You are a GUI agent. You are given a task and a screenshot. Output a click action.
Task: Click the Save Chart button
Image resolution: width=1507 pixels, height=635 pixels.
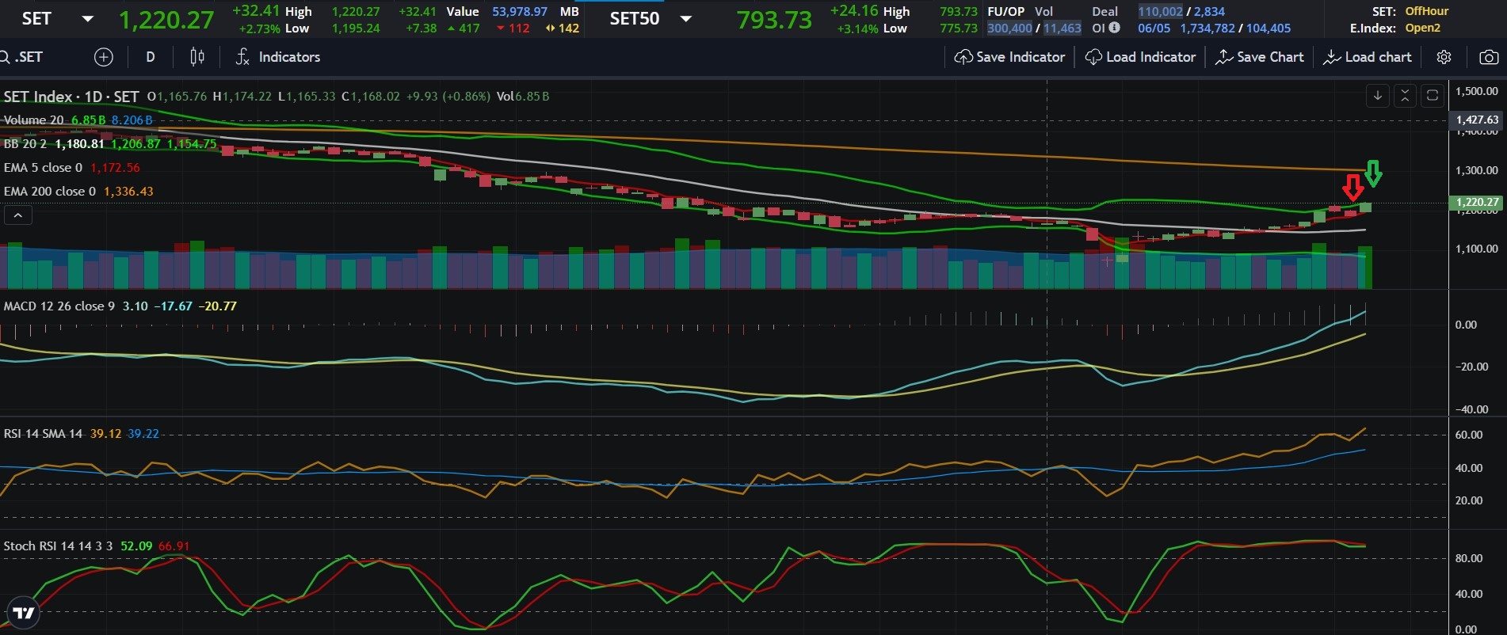pyautogui.click(x=1260, y=57)
